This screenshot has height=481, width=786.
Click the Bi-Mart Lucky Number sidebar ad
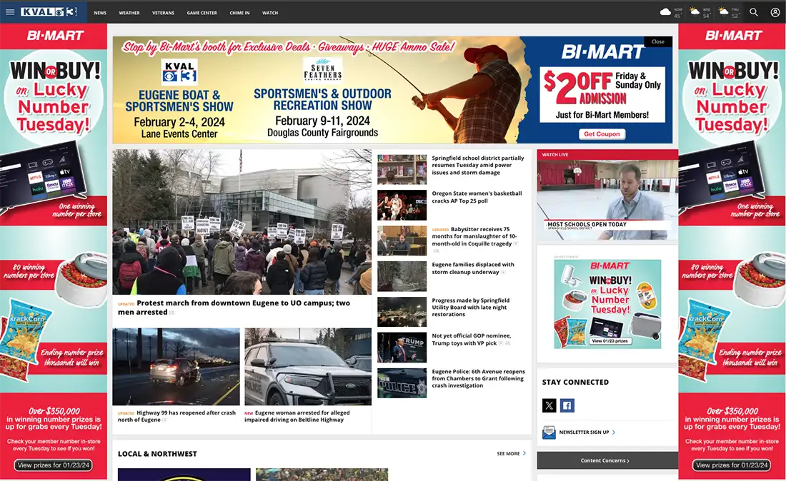click(607, 304)
